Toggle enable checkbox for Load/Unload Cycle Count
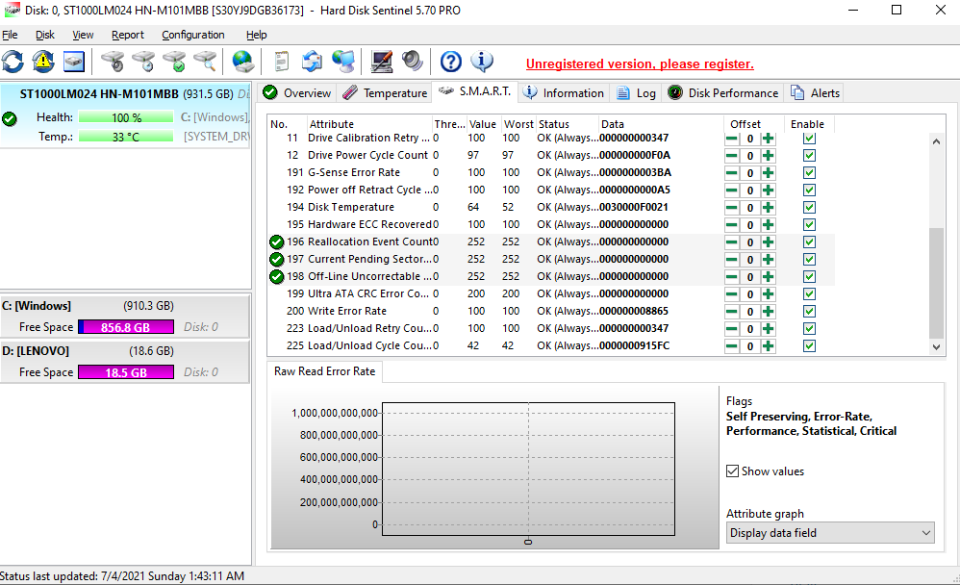960x585 pixels. click(x=809, y=346)
